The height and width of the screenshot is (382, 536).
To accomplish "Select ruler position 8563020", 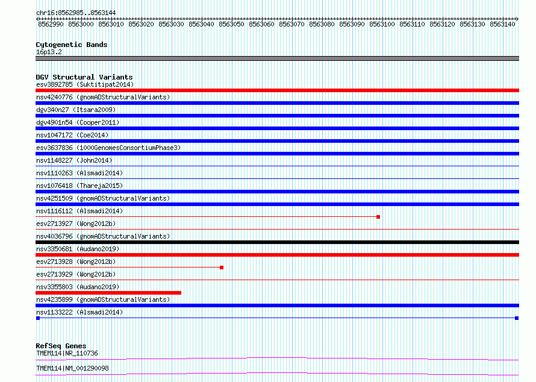I will [x=141, y=24].
